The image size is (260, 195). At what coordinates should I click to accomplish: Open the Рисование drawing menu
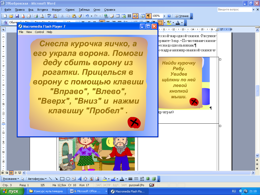[x=11, y=179]
